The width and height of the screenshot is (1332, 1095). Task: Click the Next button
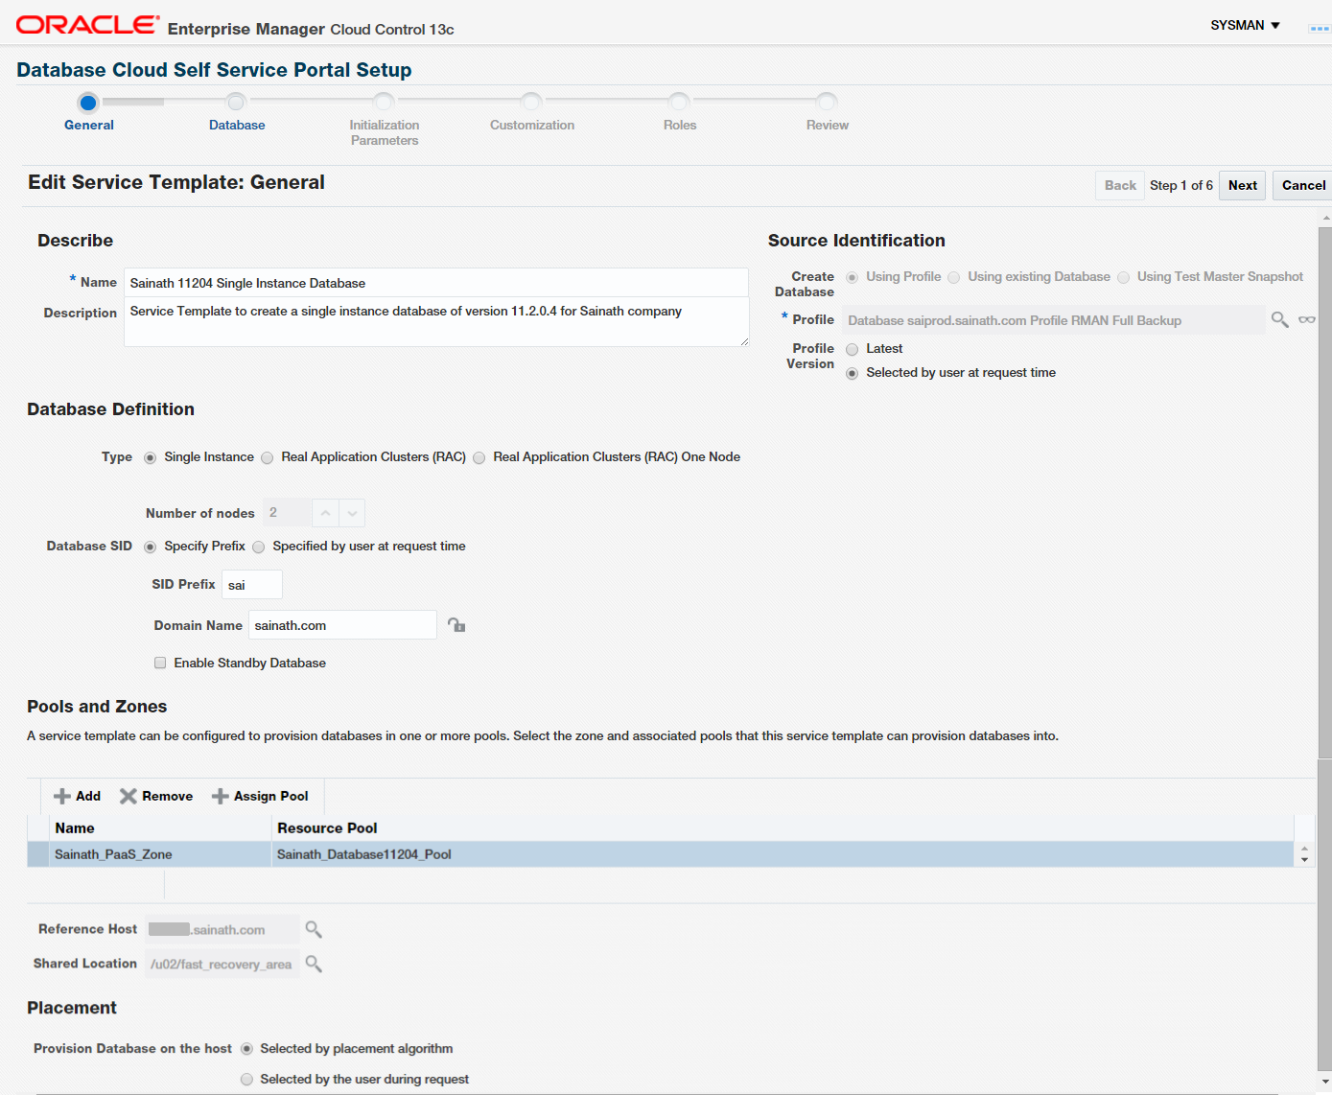pos(1243,185)
